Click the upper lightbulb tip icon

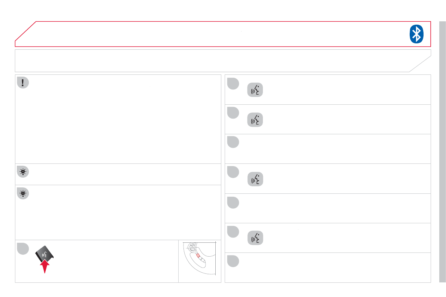pyautogui.click(x=23, y=172)
